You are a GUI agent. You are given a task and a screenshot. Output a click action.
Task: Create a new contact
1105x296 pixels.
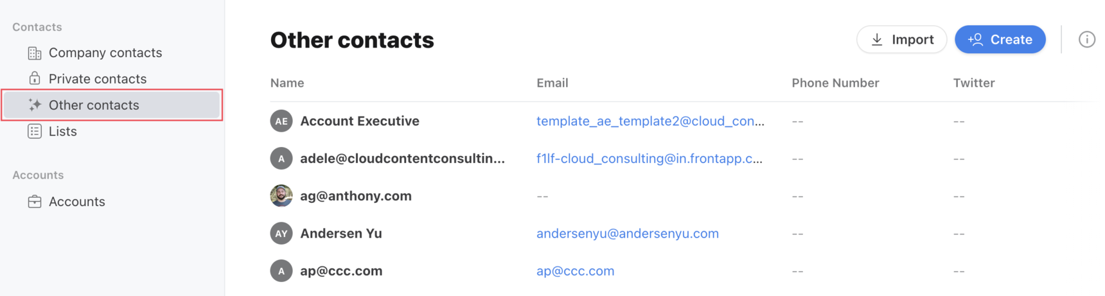[1000, 39]
